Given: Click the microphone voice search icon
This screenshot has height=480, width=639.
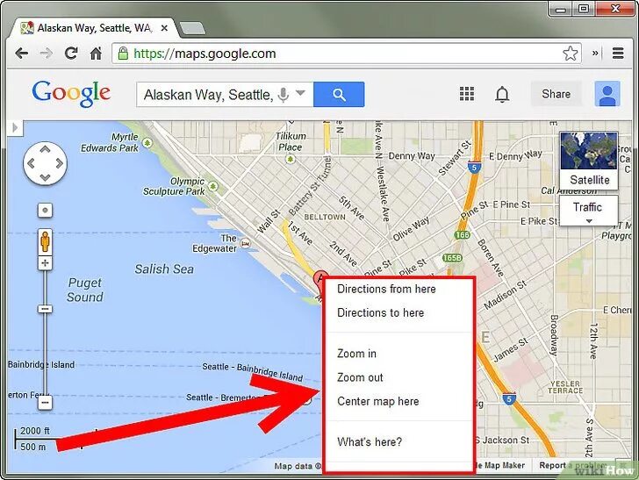Looking at the screenshot, I should point(283,95).
